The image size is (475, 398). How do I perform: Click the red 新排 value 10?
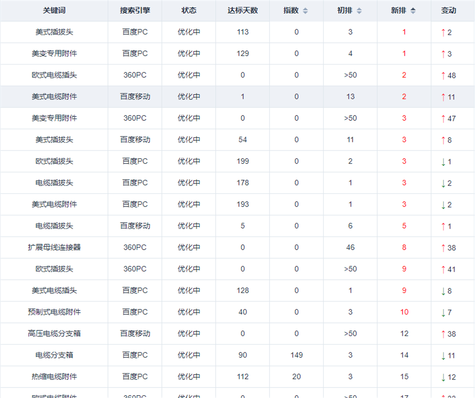tap(404, 312)
